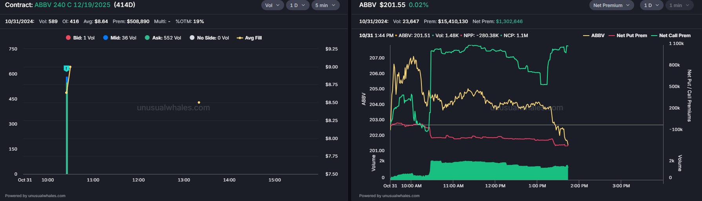702x201 pixels.
Task: Toggle the ABBV price line legend
Action: [594, 36]
